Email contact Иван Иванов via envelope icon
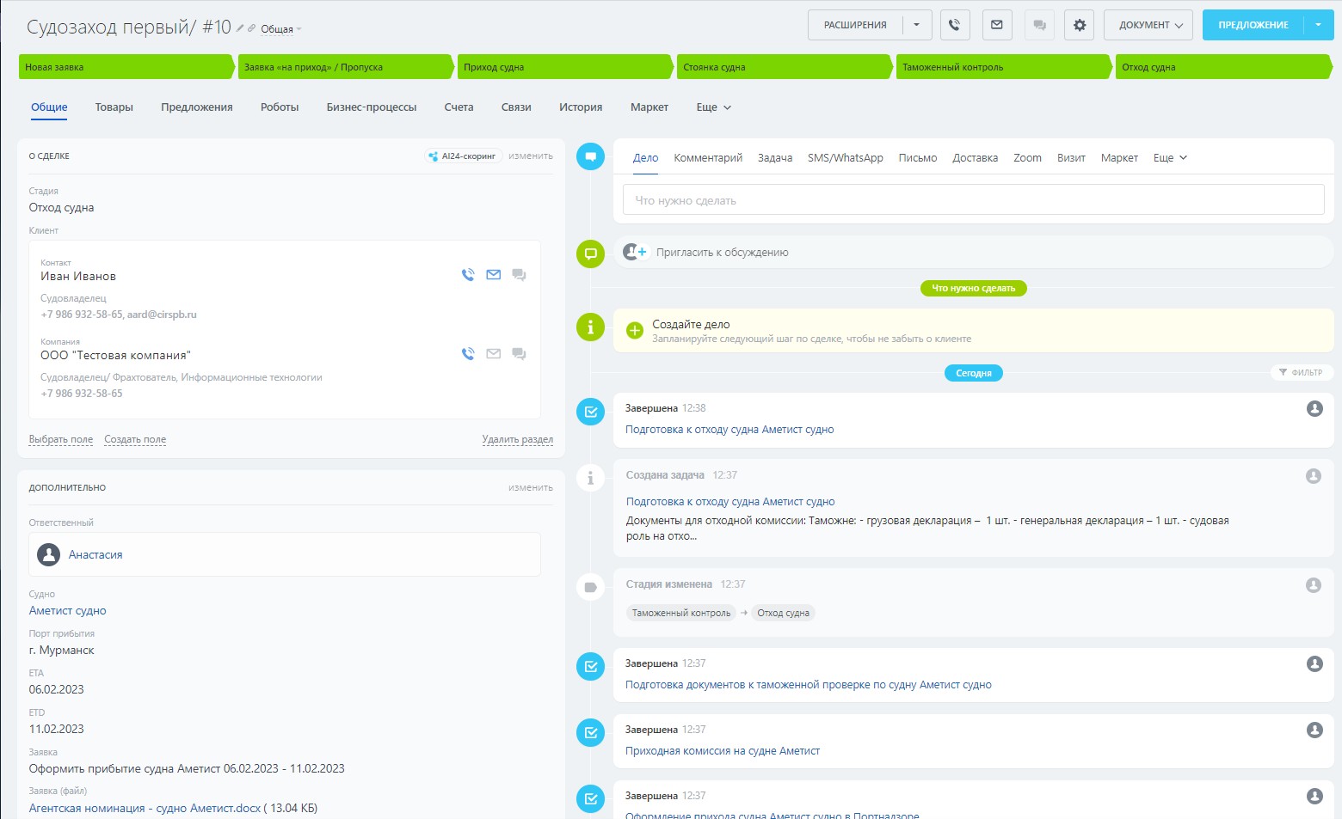The image size is (1342, 819). tap(494, 275)
